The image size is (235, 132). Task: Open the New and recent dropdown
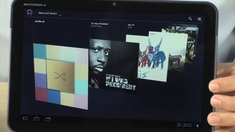[x=49, y=14]
